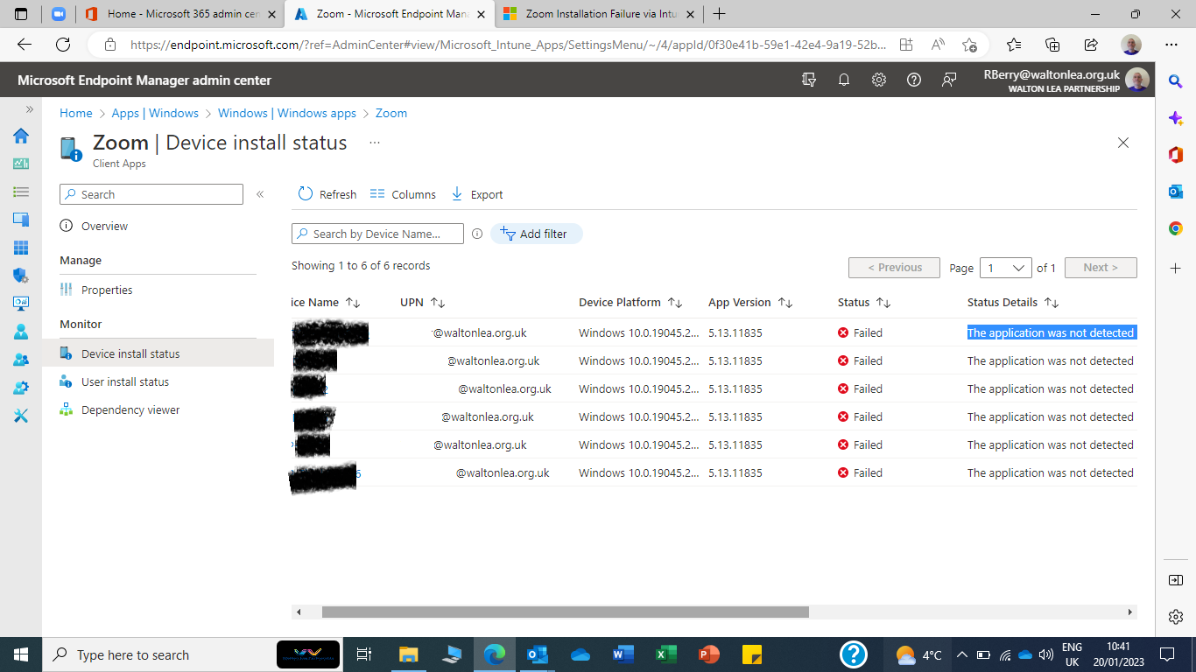
Task: Click the Previous page button
Action: (894, 268)
